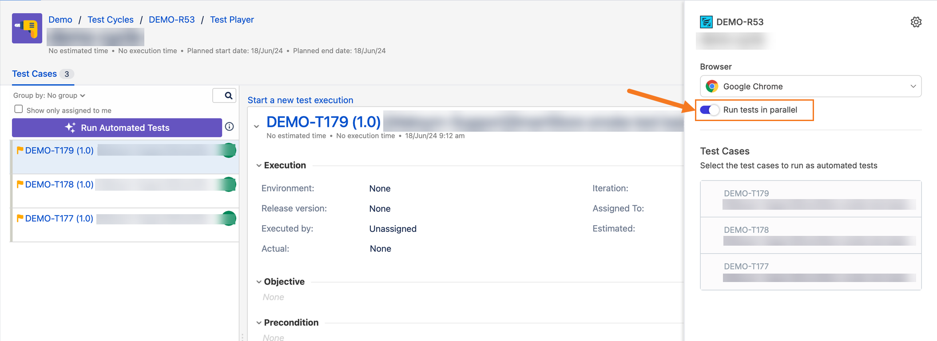
Task: Open Test Player breadcrumb link
Action: point(232,20)
